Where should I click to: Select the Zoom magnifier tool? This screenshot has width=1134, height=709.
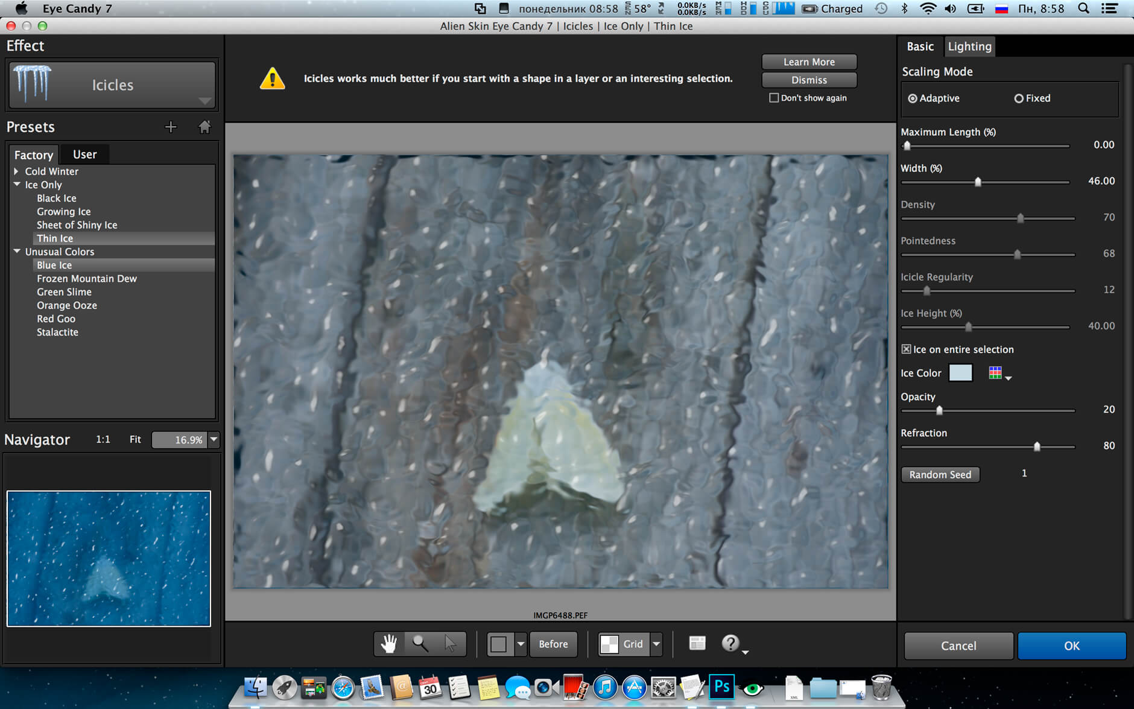420,644
